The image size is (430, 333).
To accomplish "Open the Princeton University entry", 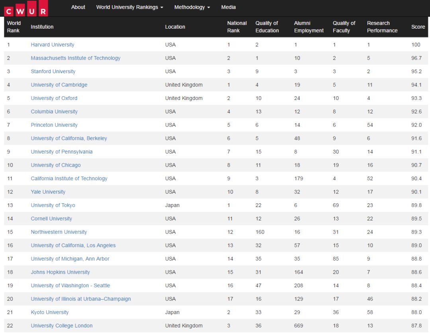I will coord(54,125).
